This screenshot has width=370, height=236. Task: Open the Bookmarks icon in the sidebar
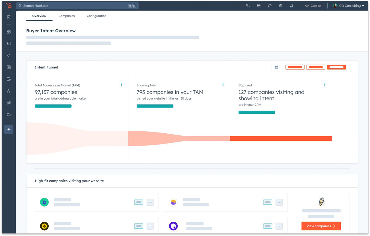9,17
